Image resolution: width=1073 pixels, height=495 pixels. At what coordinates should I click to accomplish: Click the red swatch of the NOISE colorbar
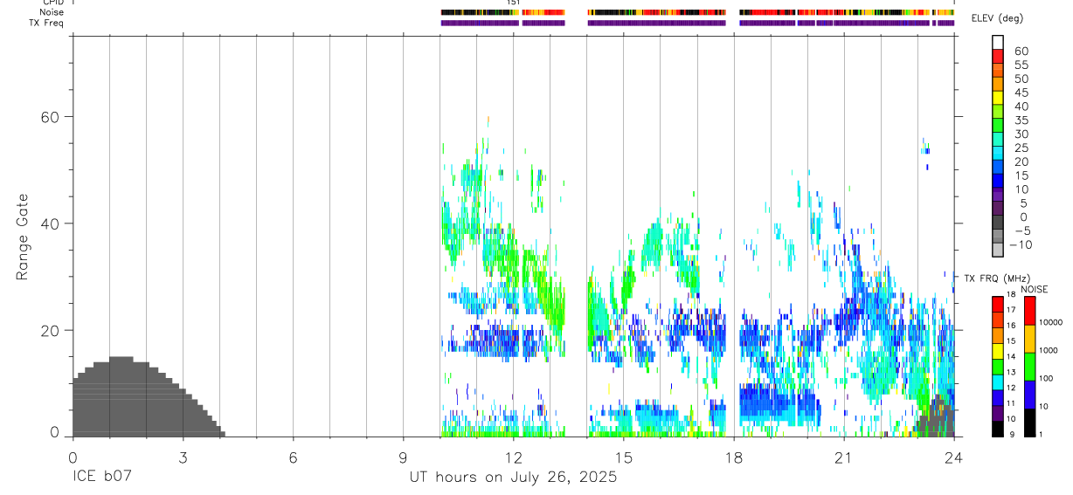[x=1029, y=311]
